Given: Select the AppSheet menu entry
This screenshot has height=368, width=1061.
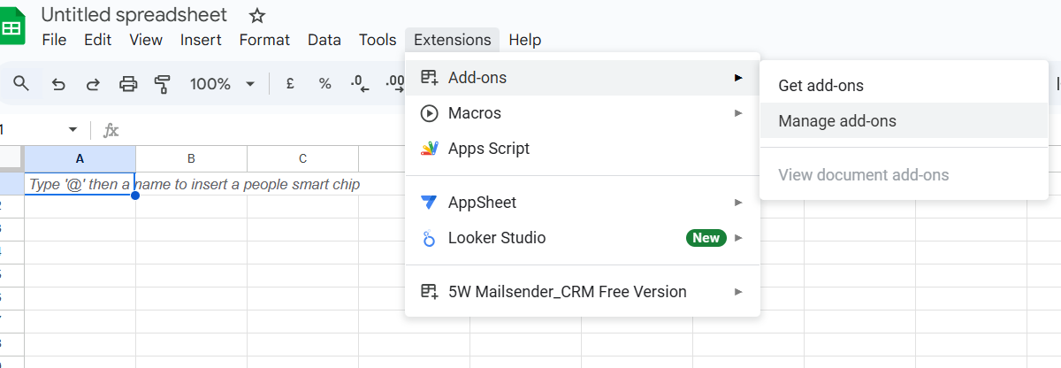Looking at the screenshot, I should [x=583, y=203].
